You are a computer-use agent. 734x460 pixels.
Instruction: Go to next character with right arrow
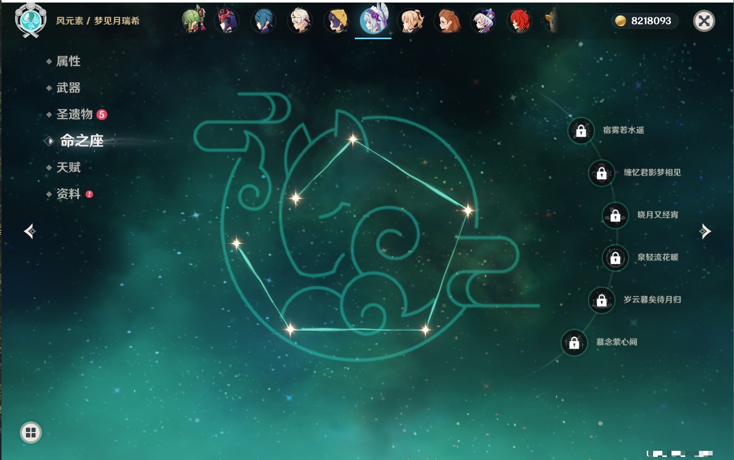pos(705,231)
